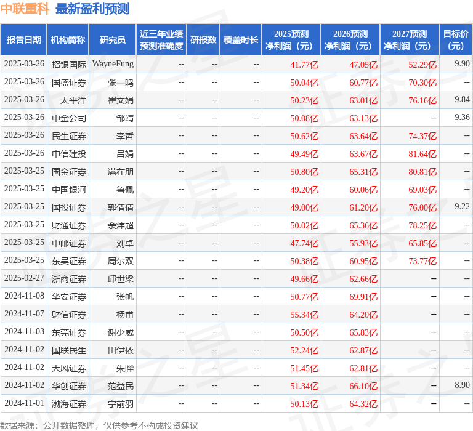Image resolution: width=473 pixels, height=431 pixels.
Task: Select analyst WayneFung cell
Action: pyautogui.click(x=113, y=64)
